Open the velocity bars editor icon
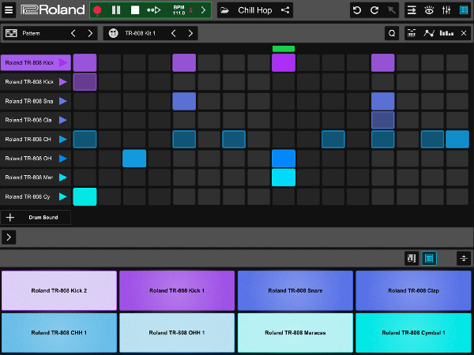 (446, 33)
